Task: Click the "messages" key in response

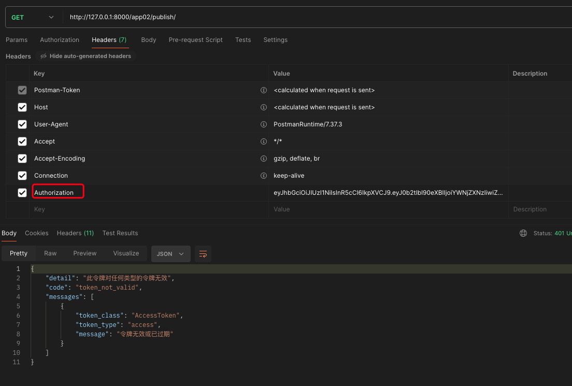Action: 64,297
